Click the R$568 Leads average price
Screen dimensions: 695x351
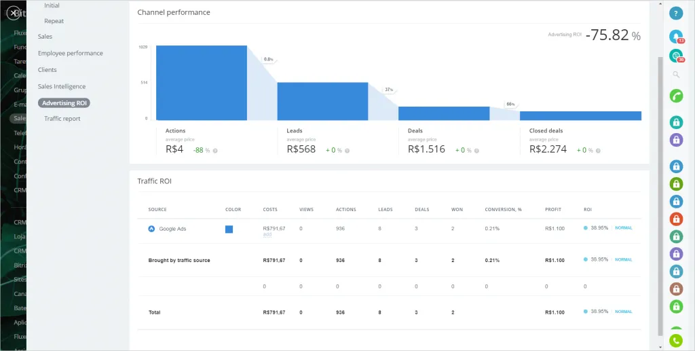coord(301,149)
